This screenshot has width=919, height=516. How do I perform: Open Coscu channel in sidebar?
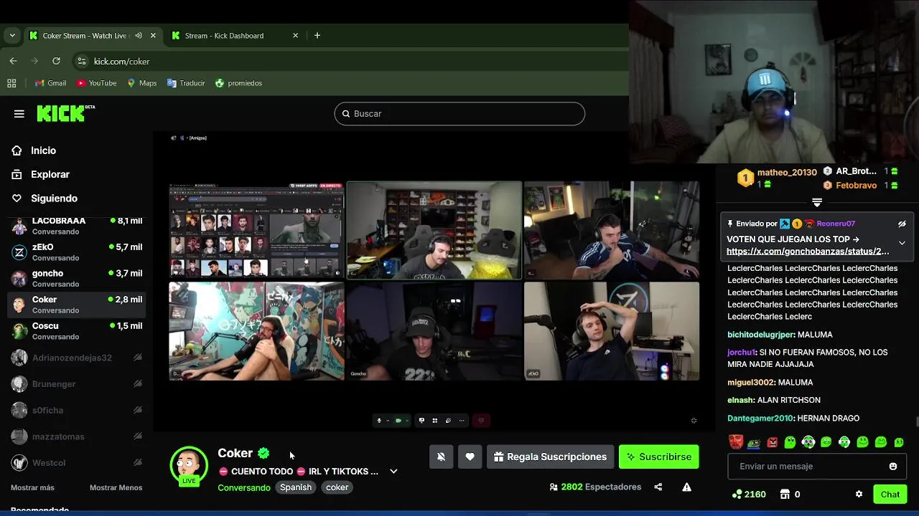pos(78,331)
